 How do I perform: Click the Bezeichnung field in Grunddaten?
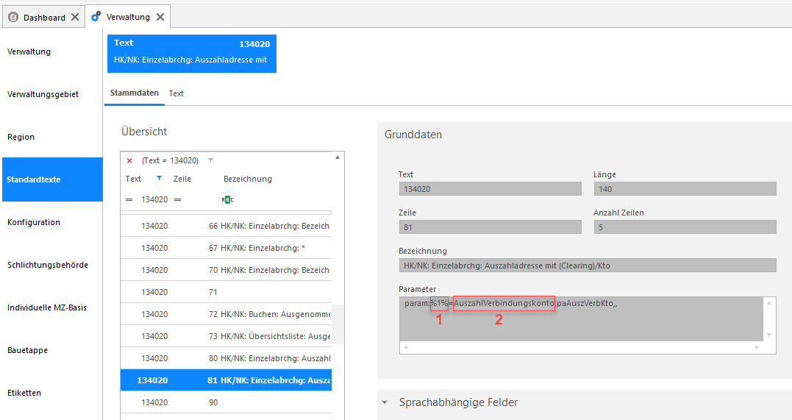click(588, 266)
